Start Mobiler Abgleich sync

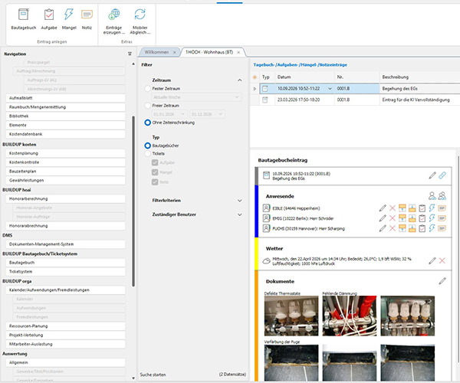coord(140,21)
